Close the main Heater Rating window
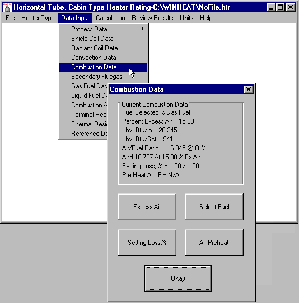Image resolution: width=299 pixels, height=303 pixels. [x=291, y=7]
